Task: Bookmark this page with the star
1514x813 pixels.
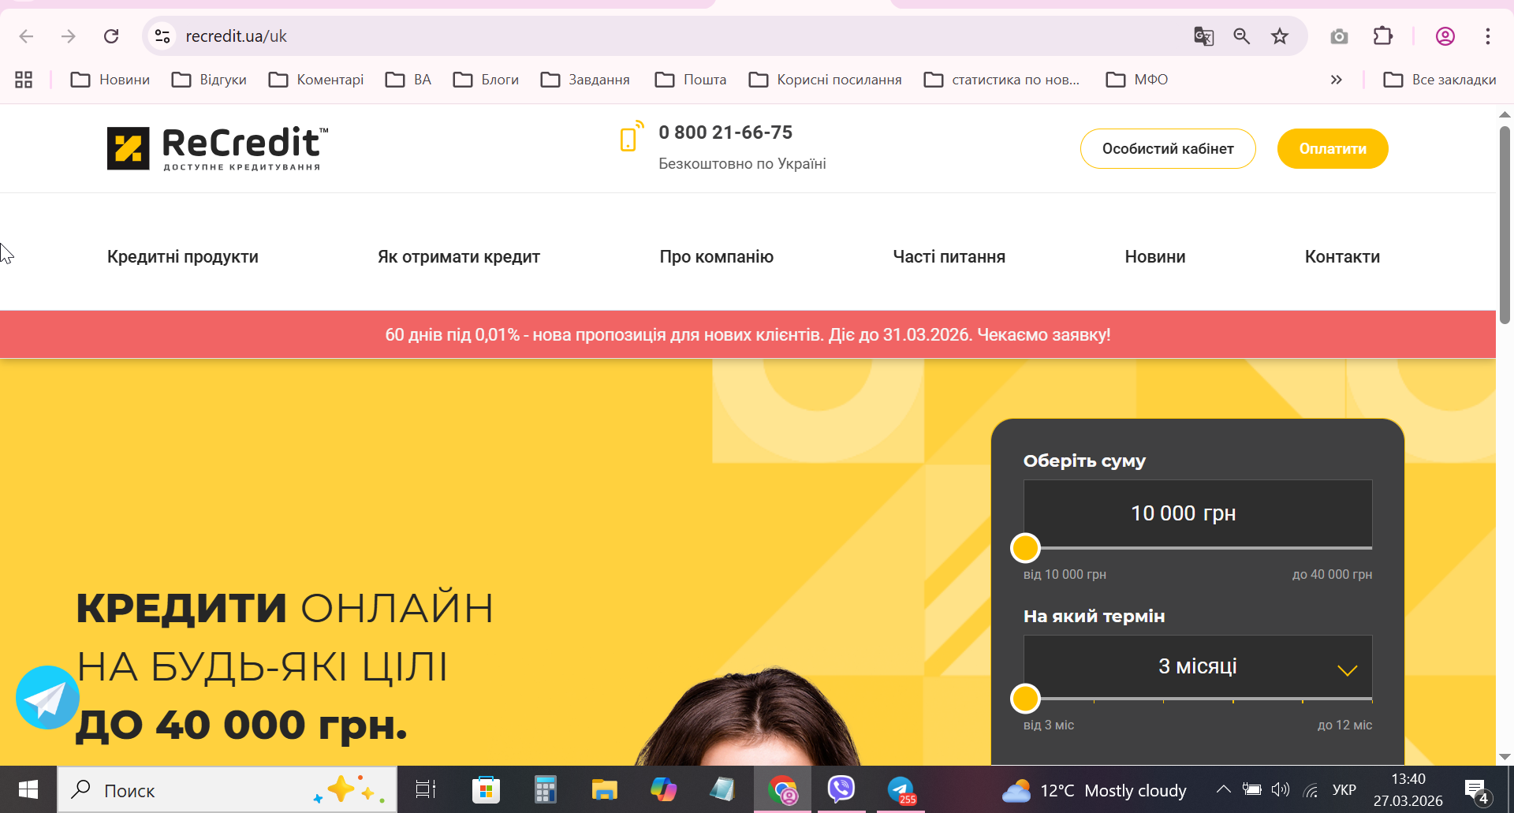Action: (x=1280, y=36)
